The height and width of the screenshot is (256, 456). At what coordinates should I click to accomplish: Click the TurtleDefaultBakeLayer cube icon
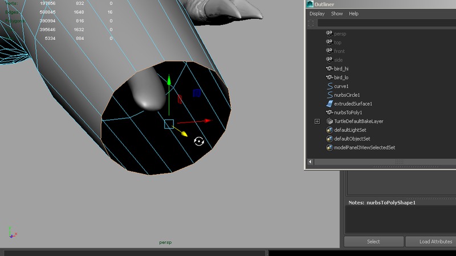329,121
